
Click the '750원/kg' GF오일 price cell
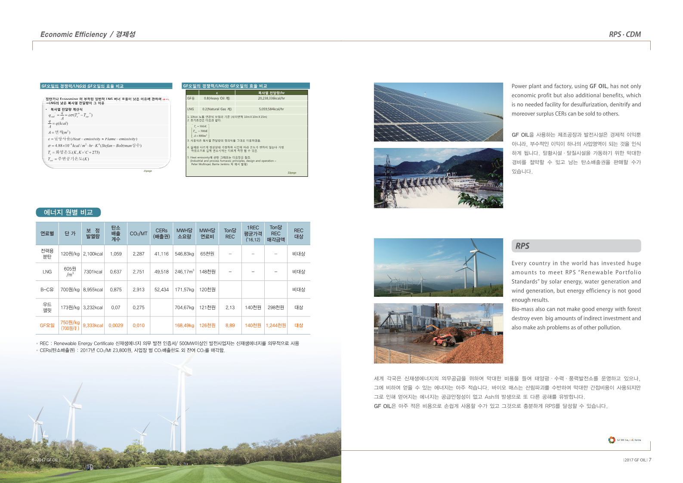pyautogui.click(x=70, y=325)
